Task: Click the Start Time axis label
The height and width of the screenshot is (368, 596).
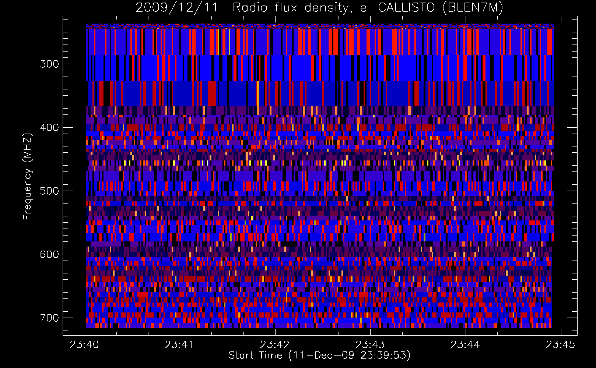Action: (319, 355)
